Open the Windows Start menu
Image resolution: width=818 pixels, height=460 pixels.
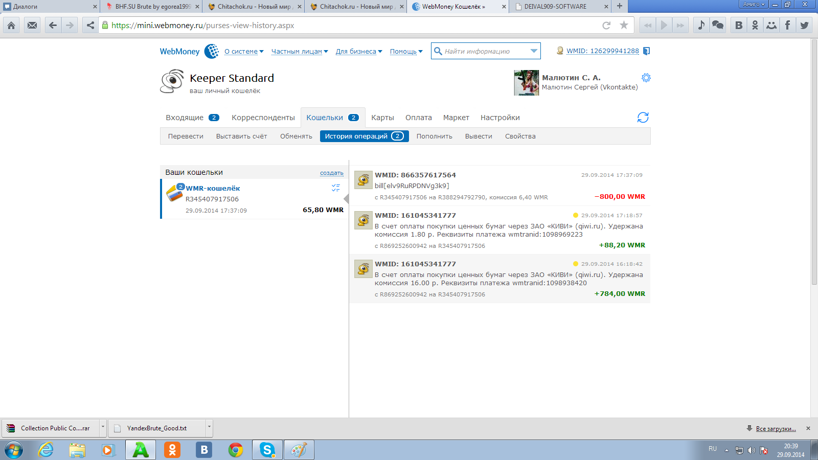click(14, 450)
